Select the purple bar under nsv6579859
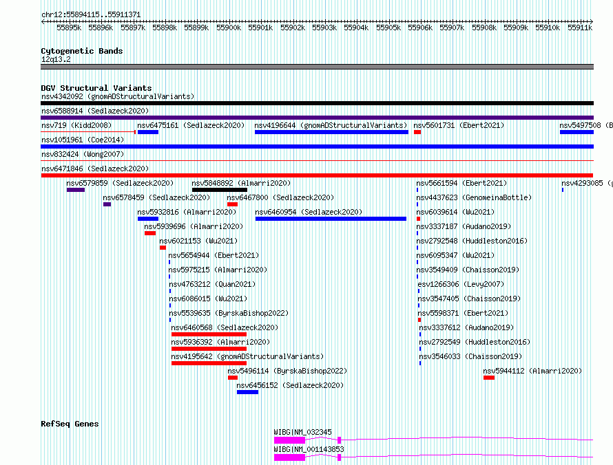 76,190
